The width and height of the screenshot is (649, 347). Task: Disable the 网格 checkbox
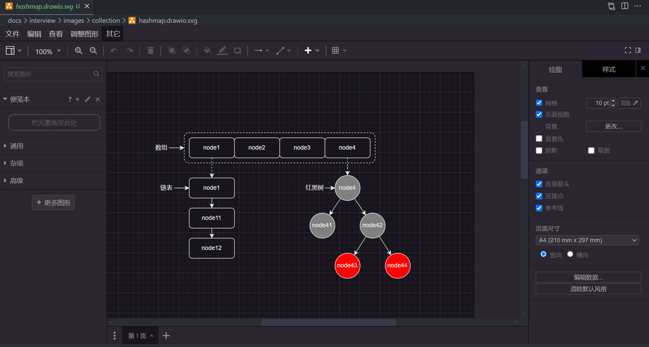(539, 103)
